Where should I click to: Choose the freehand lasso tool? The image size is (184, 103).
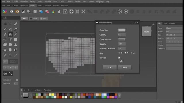[x=5, y=39]
